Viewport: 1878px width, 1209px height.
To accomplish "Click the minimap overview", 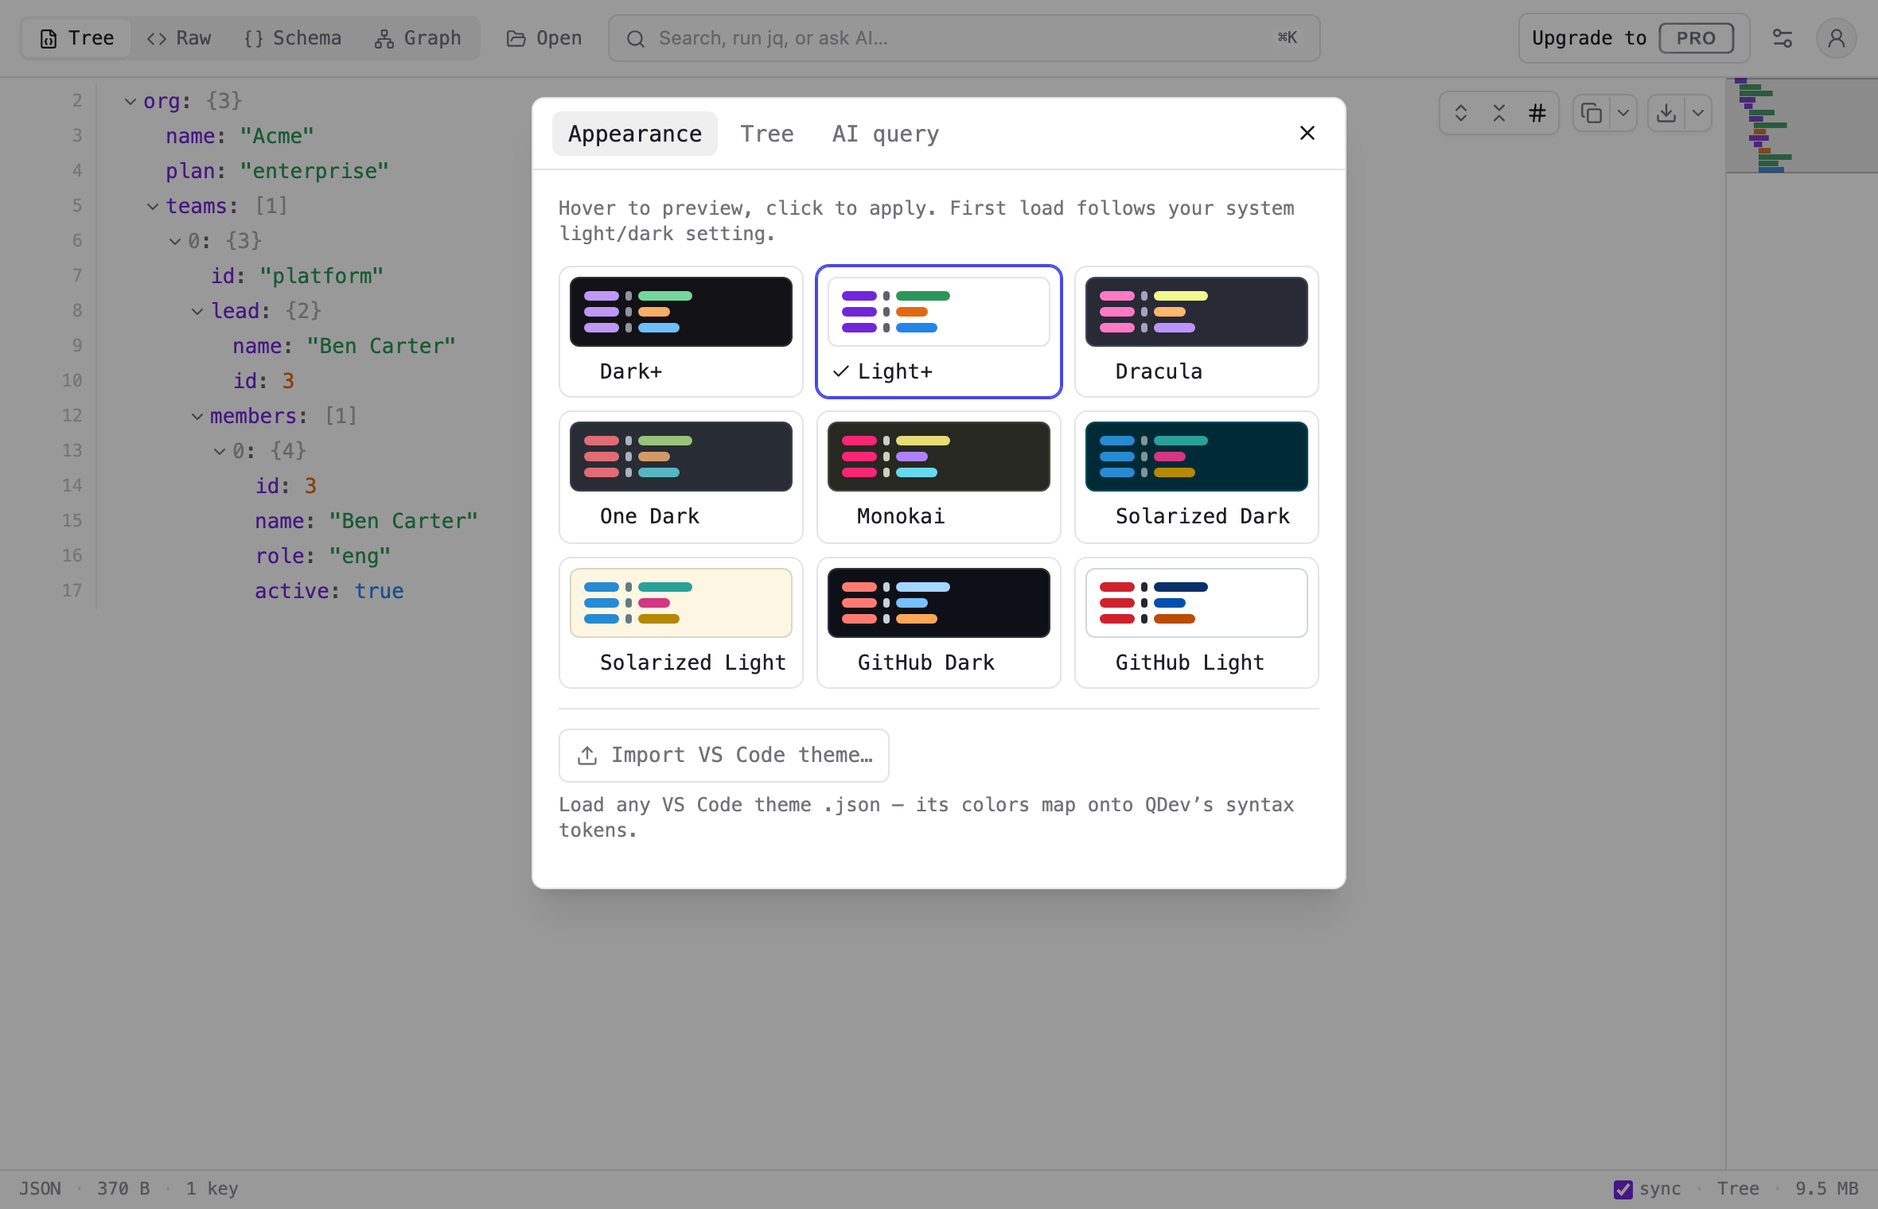I will pos(1802,125).
